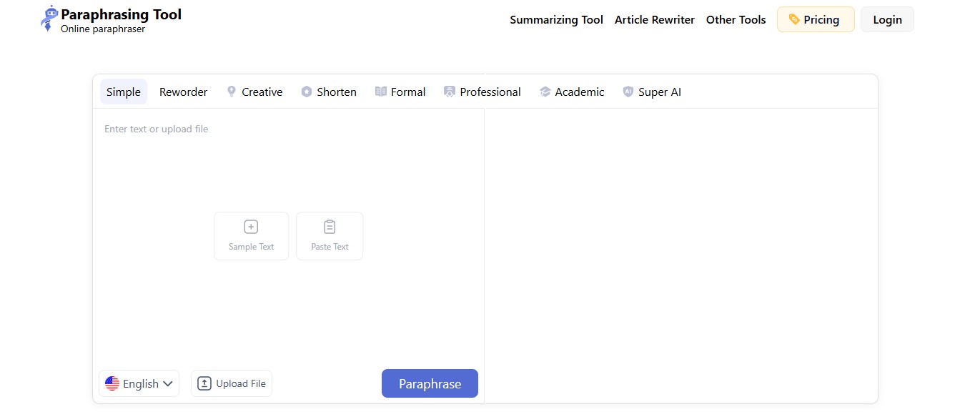
Task: Click the Sample Text plus icon
Action: click(251, 227)
